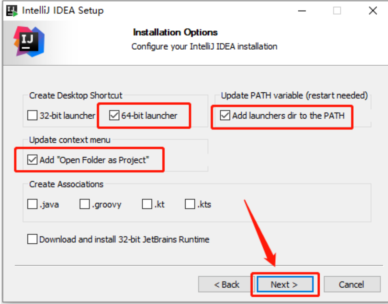
Task: Click the large IJ logo in header
Action: 29,42
